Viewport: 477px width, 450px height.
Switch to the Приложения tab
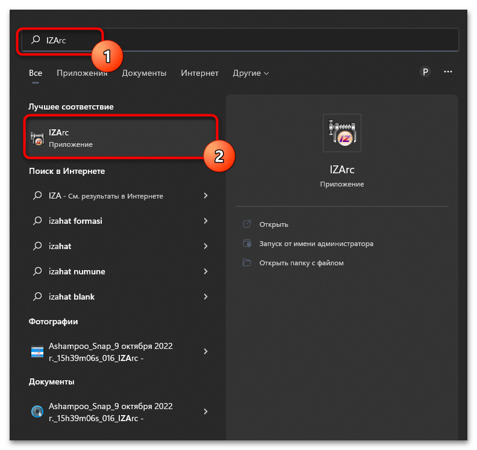coord(82,73)
